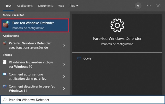Image resolution: width=165 pixels, height=104 pixels.
Task: Switch to the Documents tab
Action: 45,6
